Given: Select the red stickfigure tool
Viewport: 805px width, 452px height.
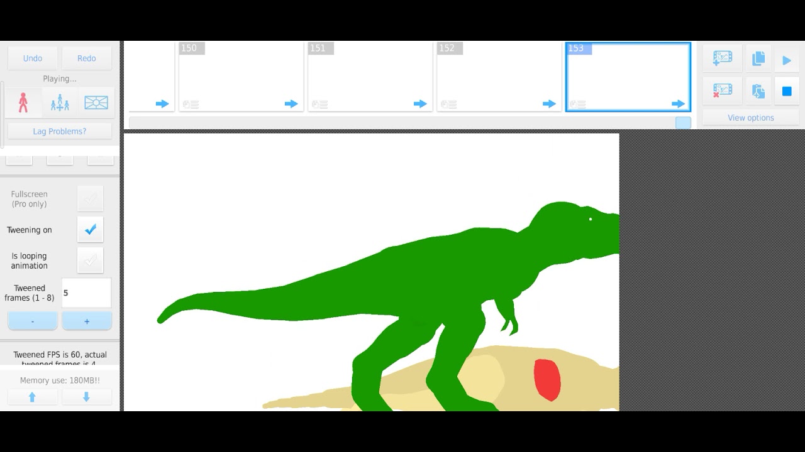Looking at the screenshot, I should tap(23, 102).
